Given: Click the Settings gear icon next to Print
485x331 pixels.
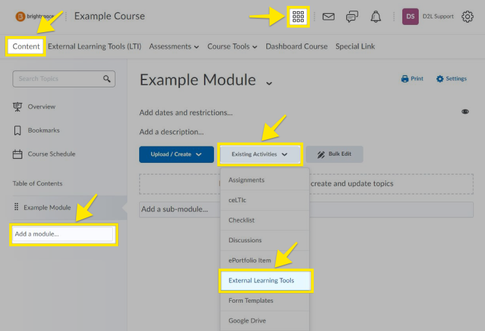Looking at the screenshot, I should (x=440, y=79).
